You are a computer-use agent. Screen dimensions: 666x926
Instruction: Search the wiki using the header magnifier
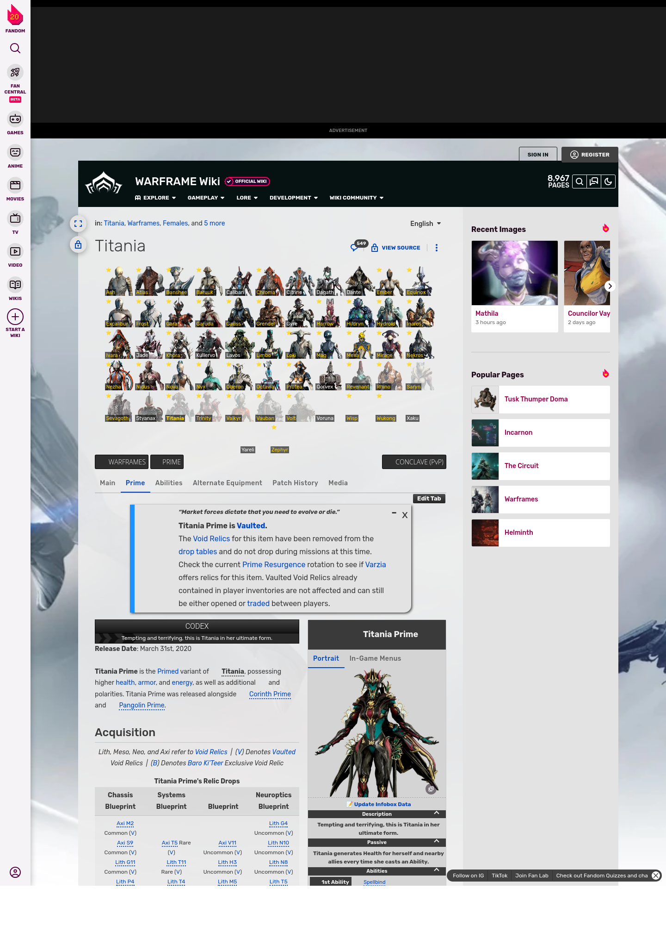(x=580, y=181)
